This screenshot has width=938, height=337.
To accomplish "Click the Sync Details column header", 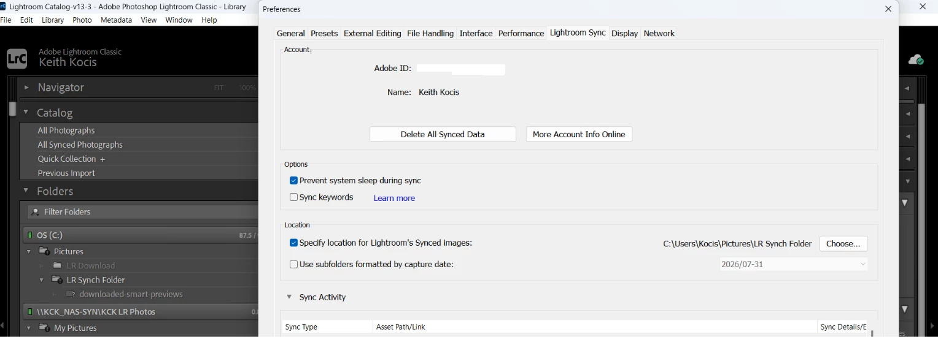I will [843, 327].
